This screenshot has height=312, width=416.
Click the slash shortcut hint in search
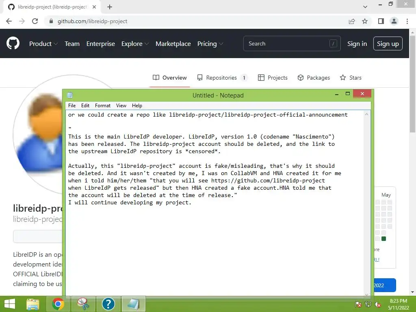tap(333, 43)
